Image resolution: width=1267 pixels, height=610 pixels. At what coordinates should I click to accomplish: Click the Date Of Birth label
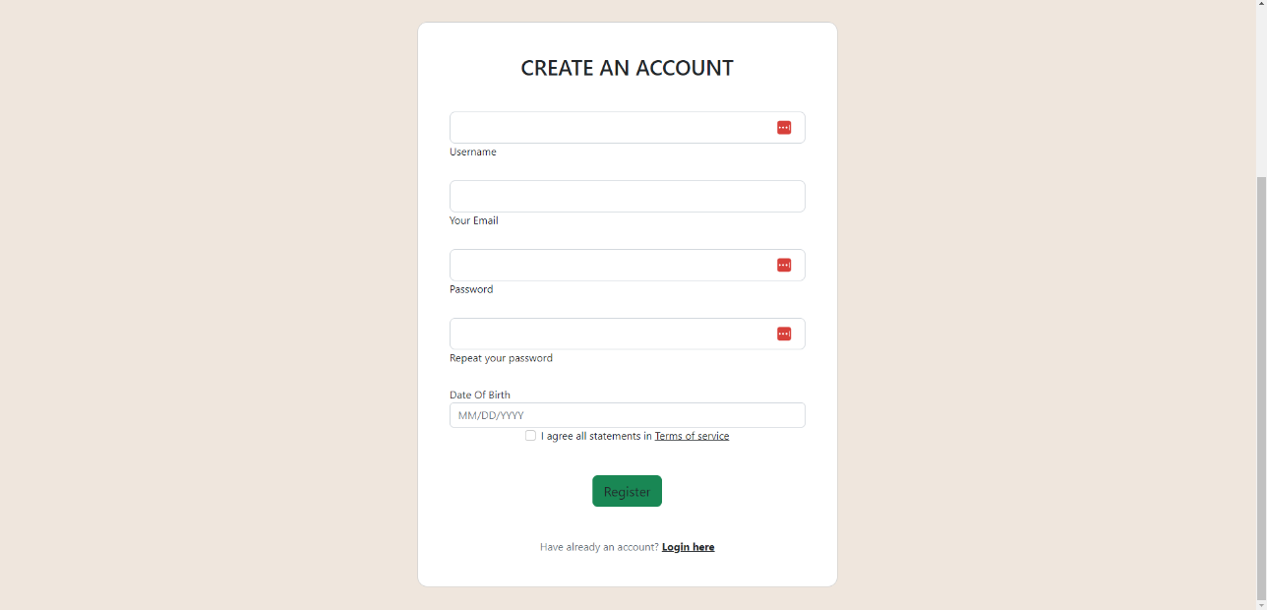point(480,395)
